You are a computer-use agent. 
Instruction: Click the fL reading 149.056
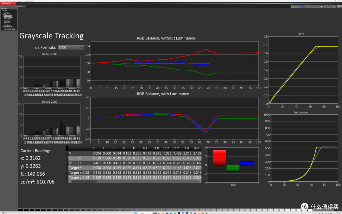[33, 174]
